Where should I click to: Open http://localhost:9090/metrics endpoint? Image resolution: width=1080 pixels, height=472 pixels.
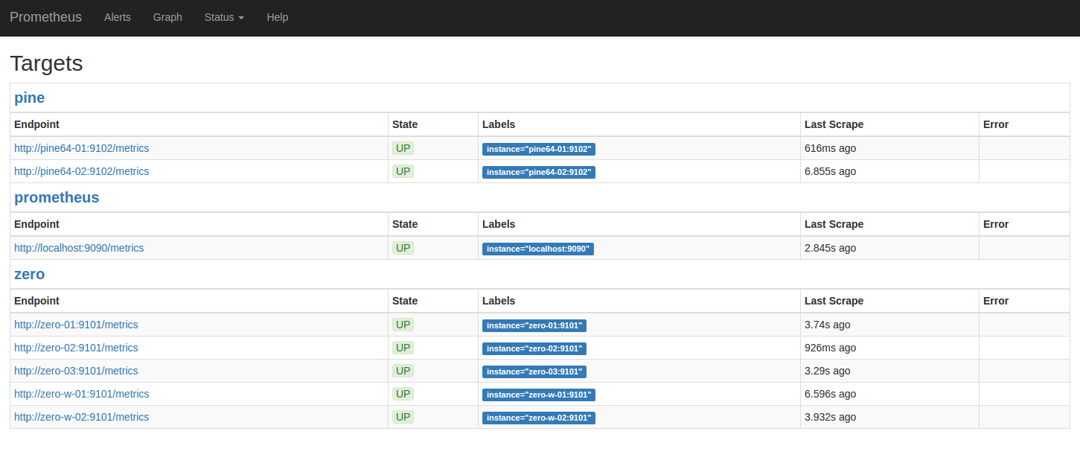[79, 248]
